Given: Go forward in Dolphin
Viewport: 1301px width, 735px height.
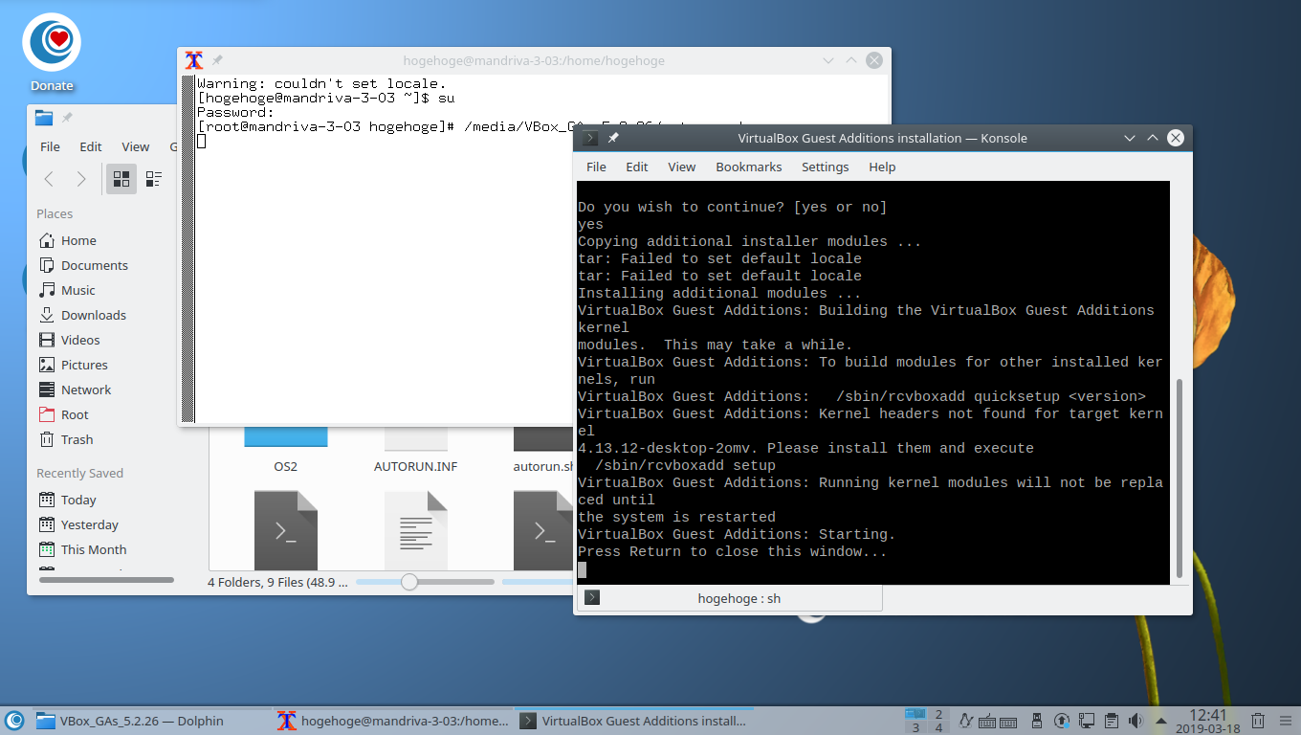Looking at the screenshot, I should click(x=81, y=179).
